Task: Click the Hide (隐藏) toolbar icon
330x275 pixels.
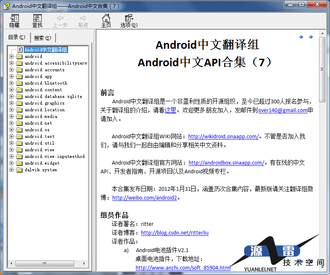Action: [x=15, y=20]
